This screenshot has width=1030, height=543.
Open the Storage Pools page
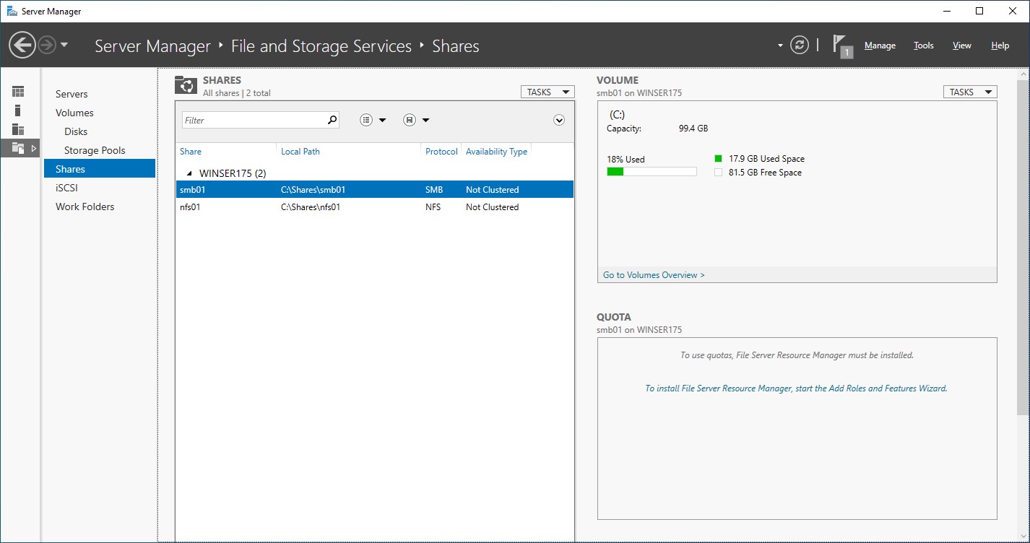[95, 150]
